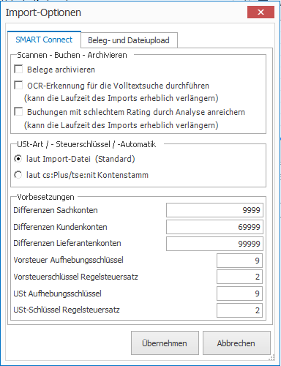
Task: Edit the Vorsteuer Aufhebungsschlüssel value field
Action: (x=239, y=261)
